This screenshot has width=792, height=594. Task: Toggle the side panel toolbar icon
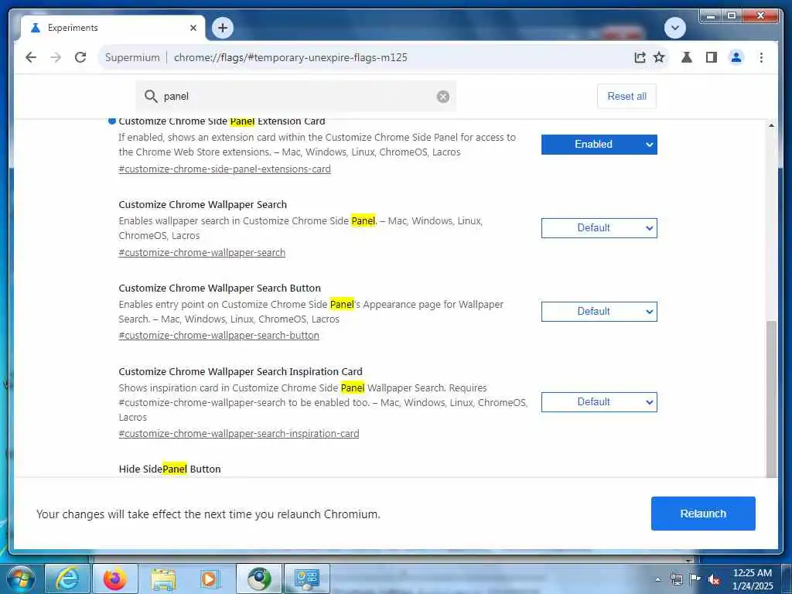[712, 57]
